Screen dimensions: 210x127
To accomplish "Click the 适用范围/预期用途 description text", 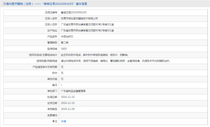I will 116,61.
